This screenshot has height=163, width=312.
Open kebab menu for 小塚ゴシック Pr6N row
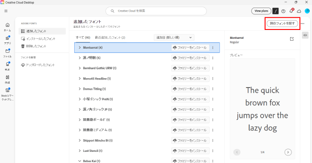click(x=213, y=99)
